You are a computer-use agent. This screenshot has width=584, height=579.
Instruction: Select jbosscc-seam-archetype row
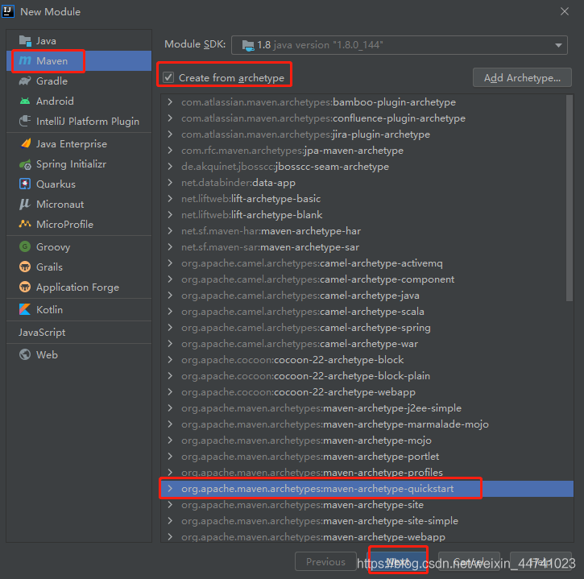367,167
